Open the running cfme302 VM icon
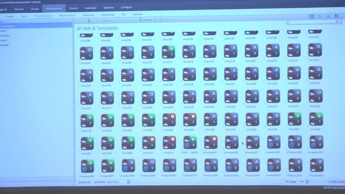 pos(87,143)
